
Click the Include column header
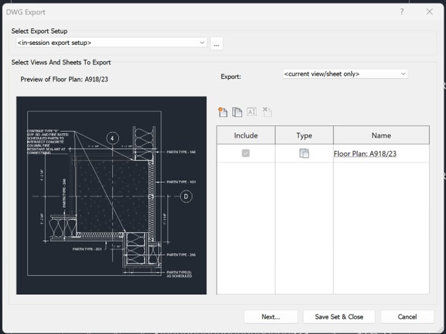(245, 135)
